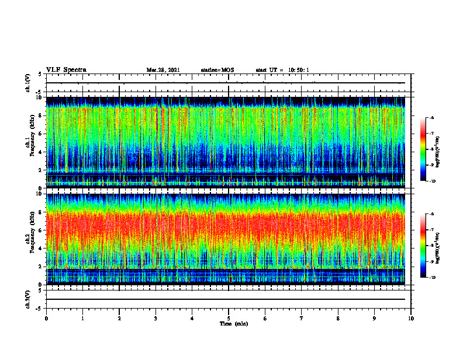Select the "start UT = 10:50: 1" text
Image resolution: width=463 pixels, height=357 pixels.
pos(282,70)
